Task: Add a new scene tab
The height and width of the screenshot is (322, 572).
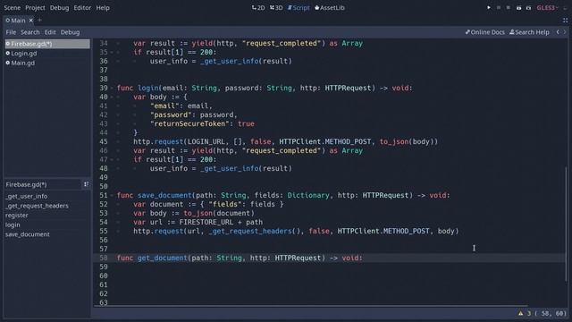Action: 39,21
